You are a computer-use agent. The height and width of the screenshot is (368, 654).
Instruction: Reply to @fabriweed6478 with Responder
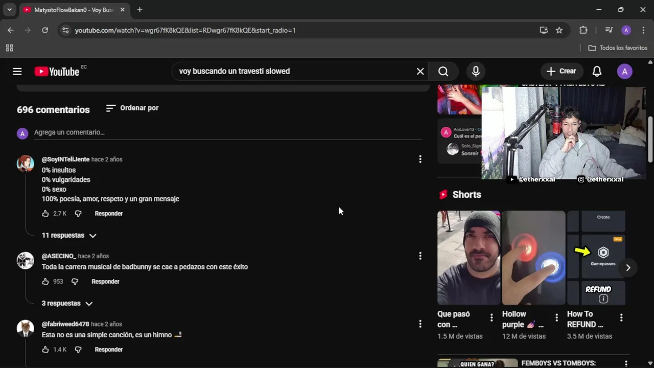click(x=109, y=350)
